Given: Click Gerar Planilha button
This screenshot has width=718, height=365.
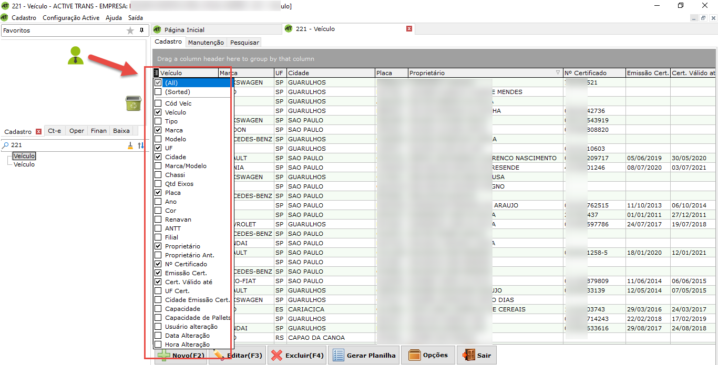Looking at the screenshot, I should (x=364, y=355).
